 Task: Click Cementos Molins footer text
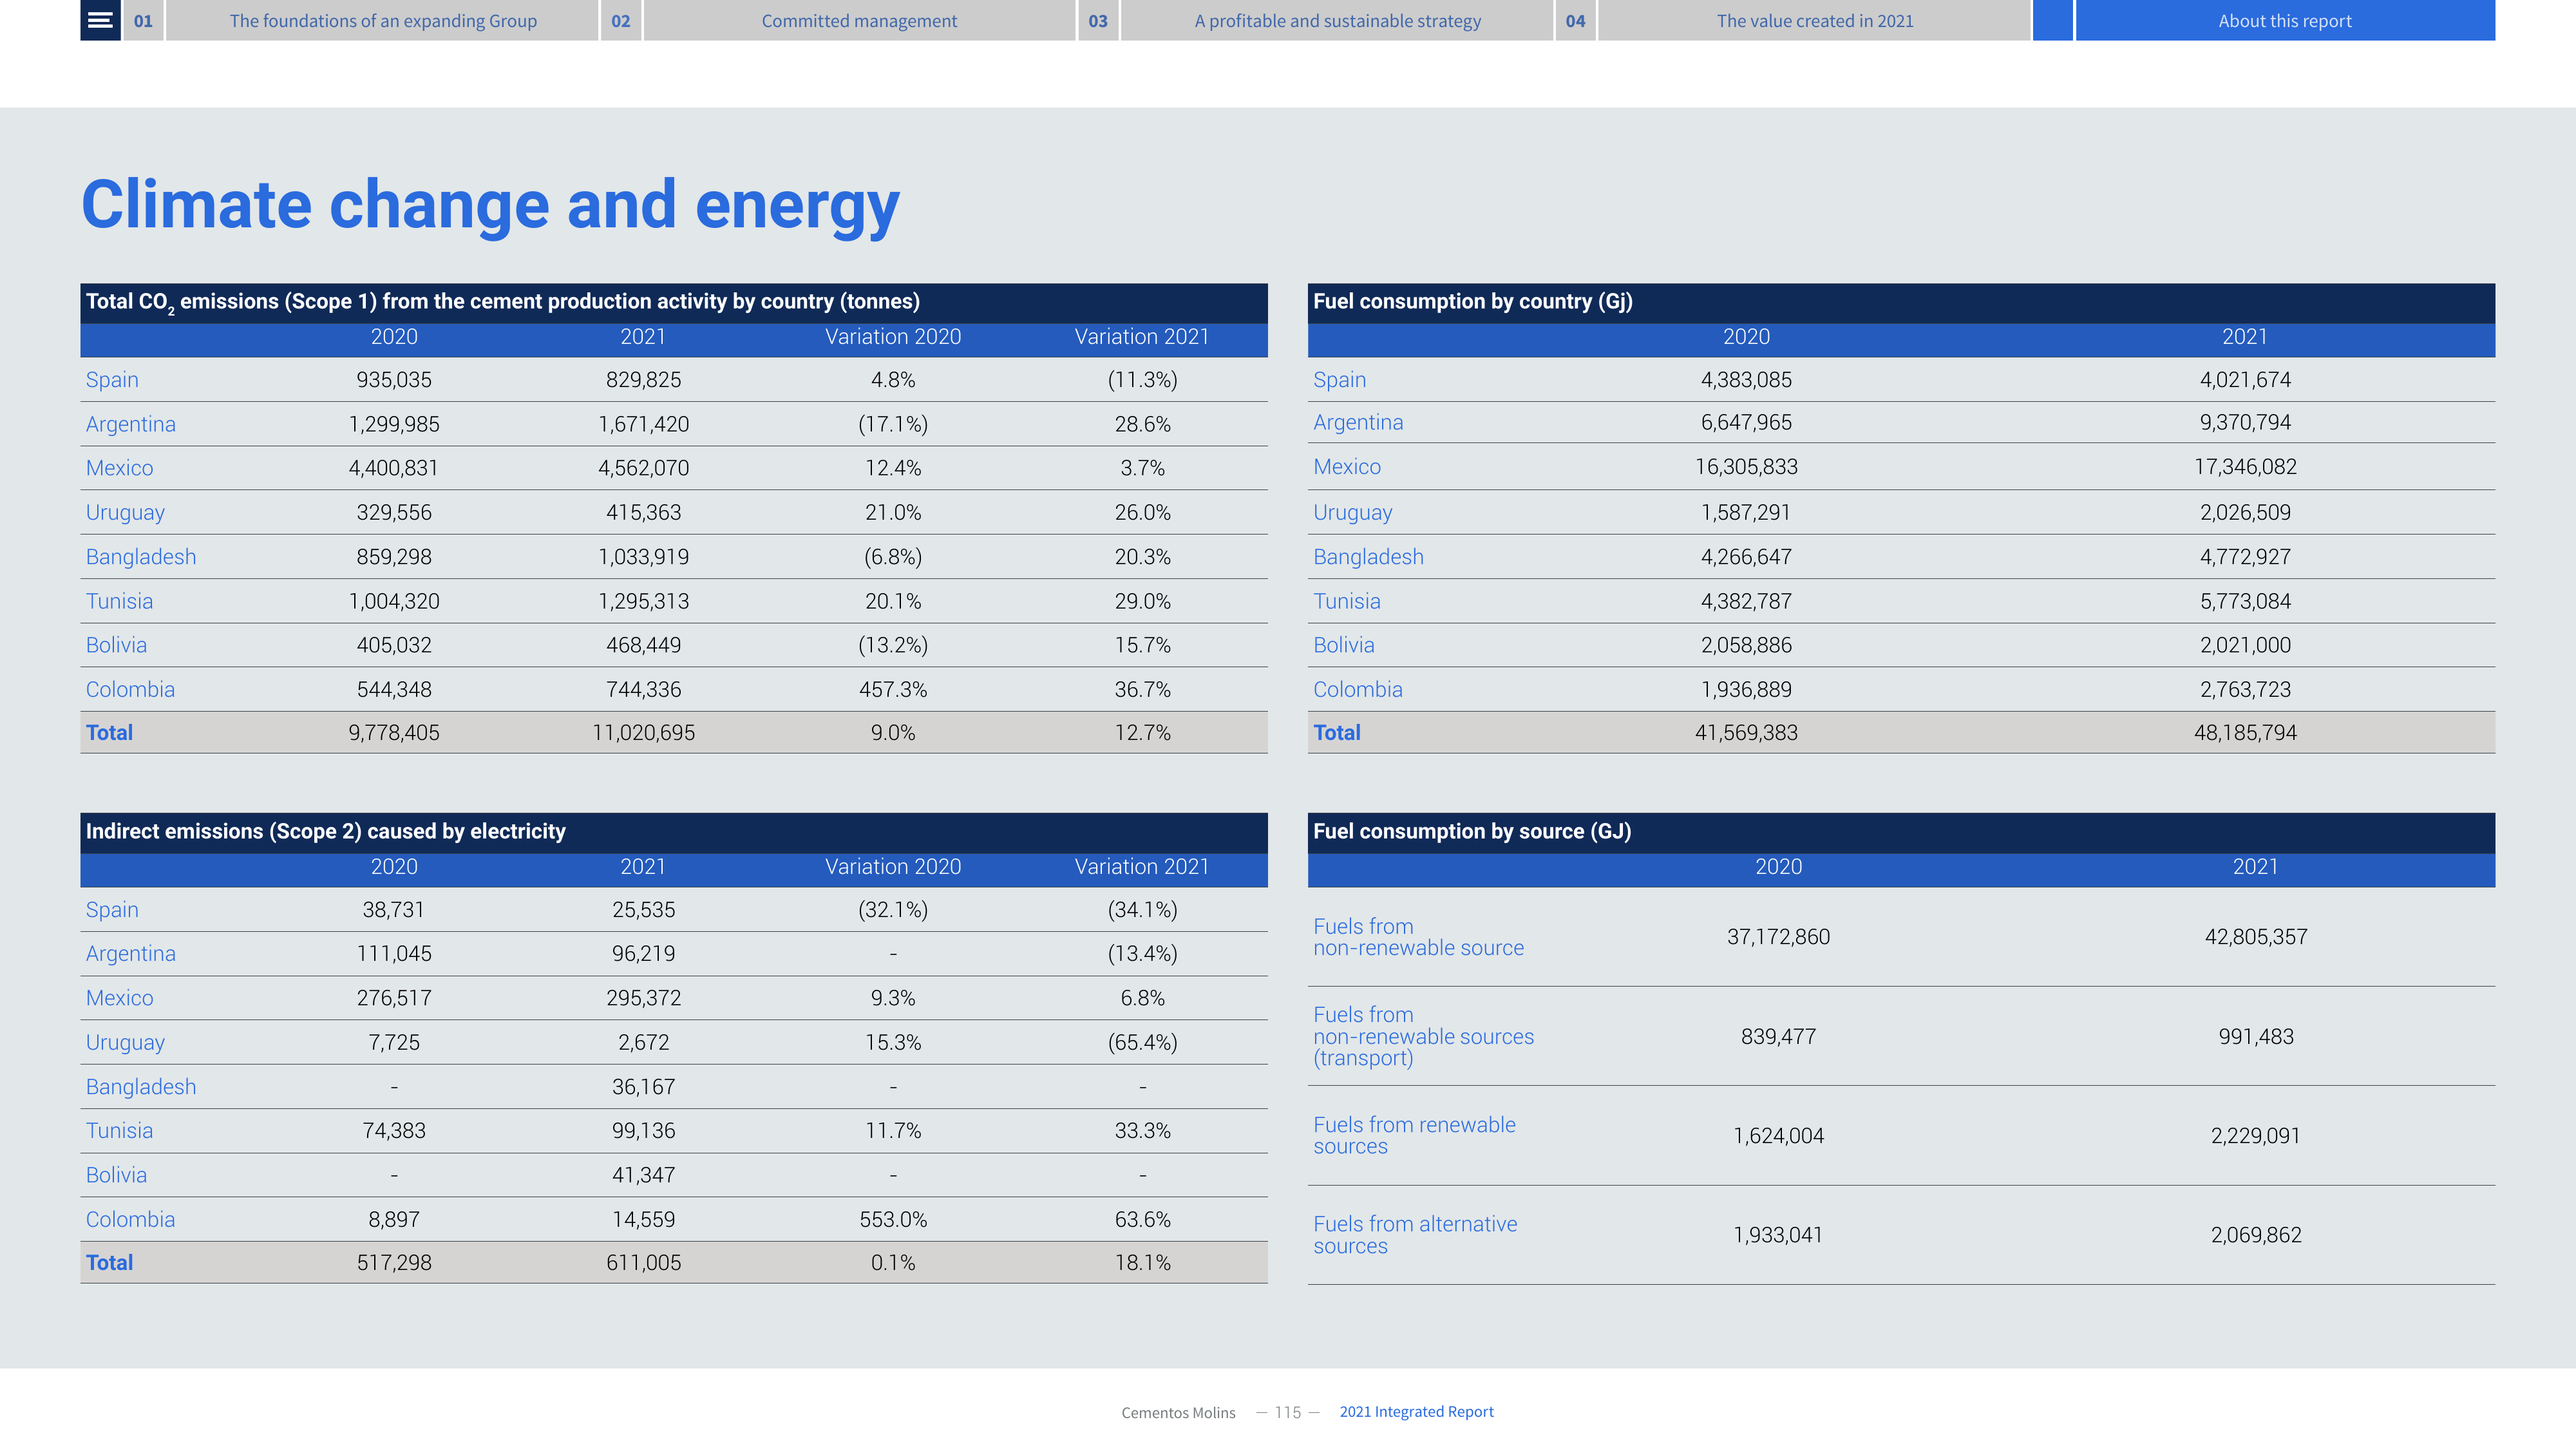tap(1178, 1412)
